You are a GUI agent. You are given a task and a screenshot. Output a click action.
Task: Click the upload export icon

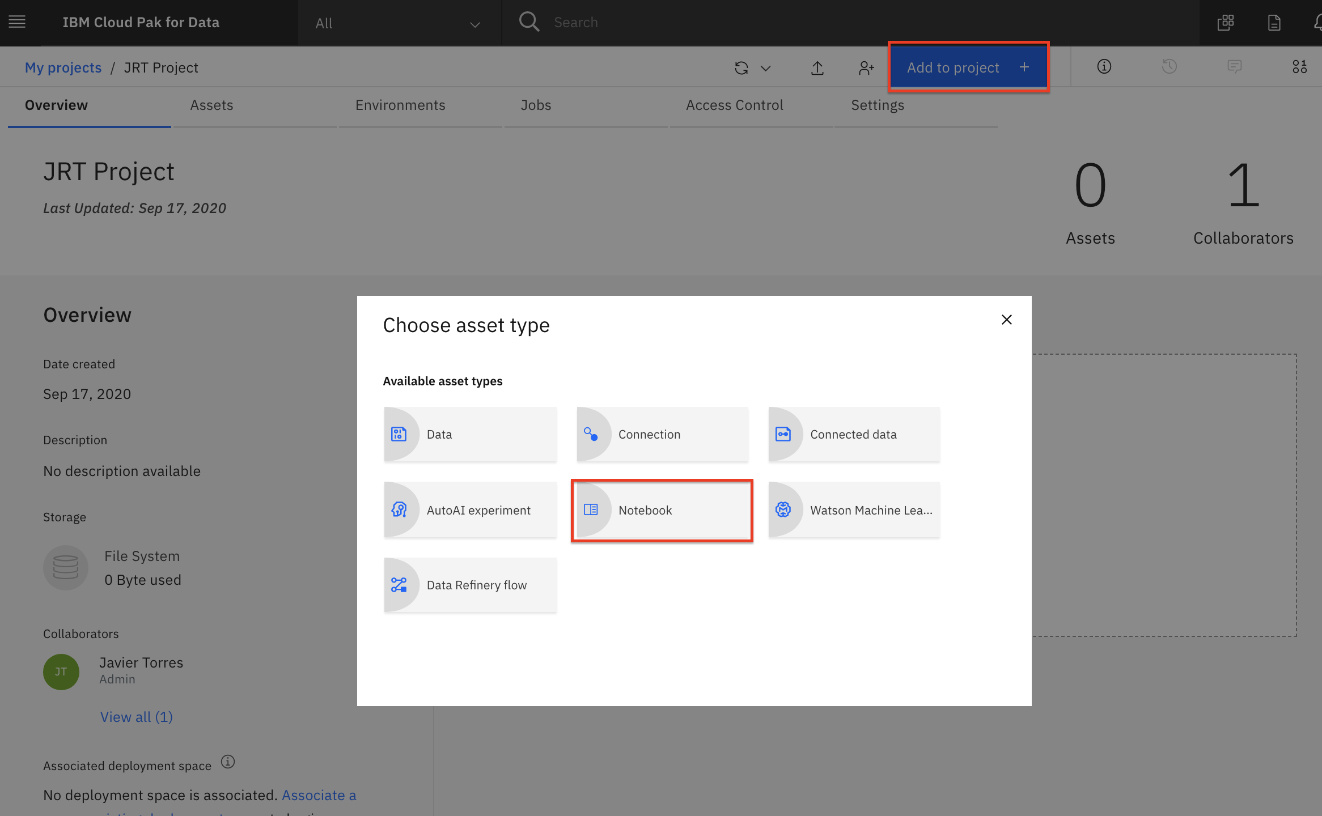coord(817,68)
